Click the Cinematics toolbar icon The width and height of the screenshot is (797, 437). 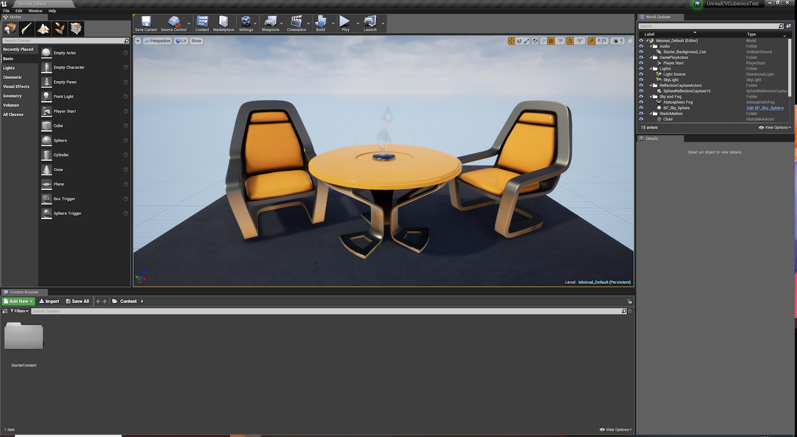[297, 23]
